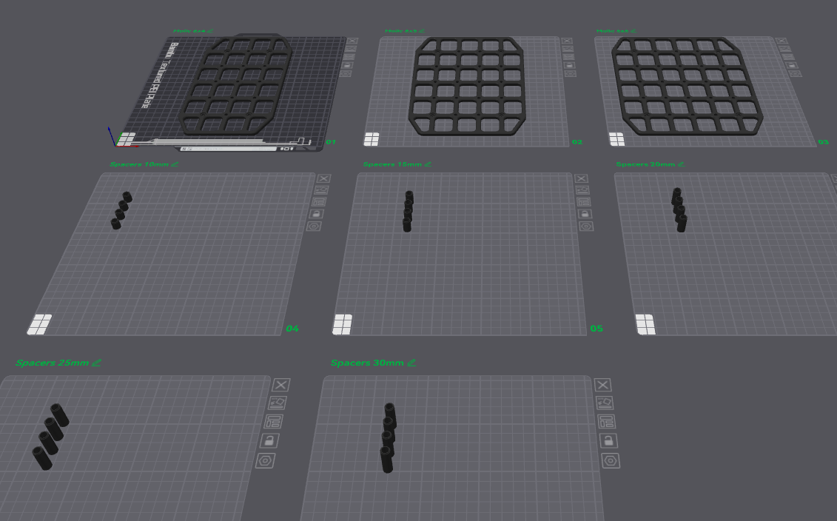Remove the Spacers 25mm plate with X icon
Image resolution: width=837 pixels, height=521 pixels.
point(281,385)
